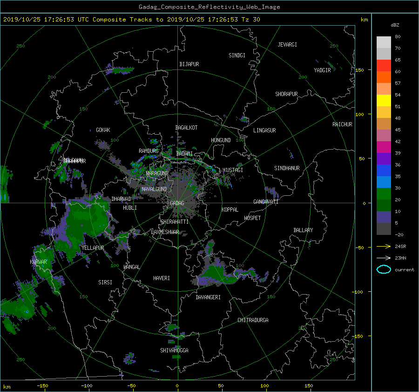
Task: Select the KARWAR label
Action: click(38, 262)
